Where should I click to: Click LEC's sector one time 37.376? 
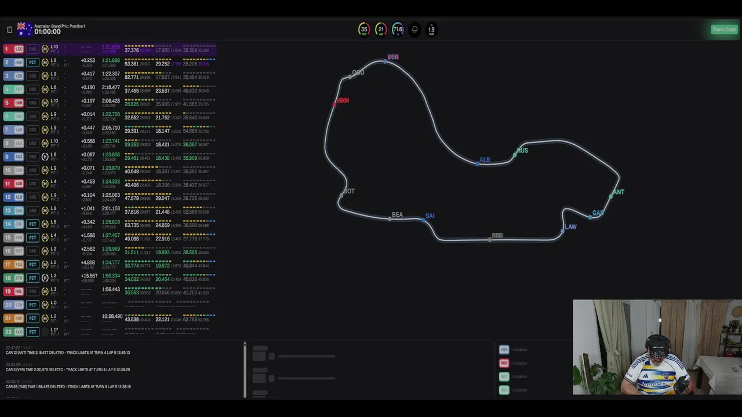click(x=132, y=50)
